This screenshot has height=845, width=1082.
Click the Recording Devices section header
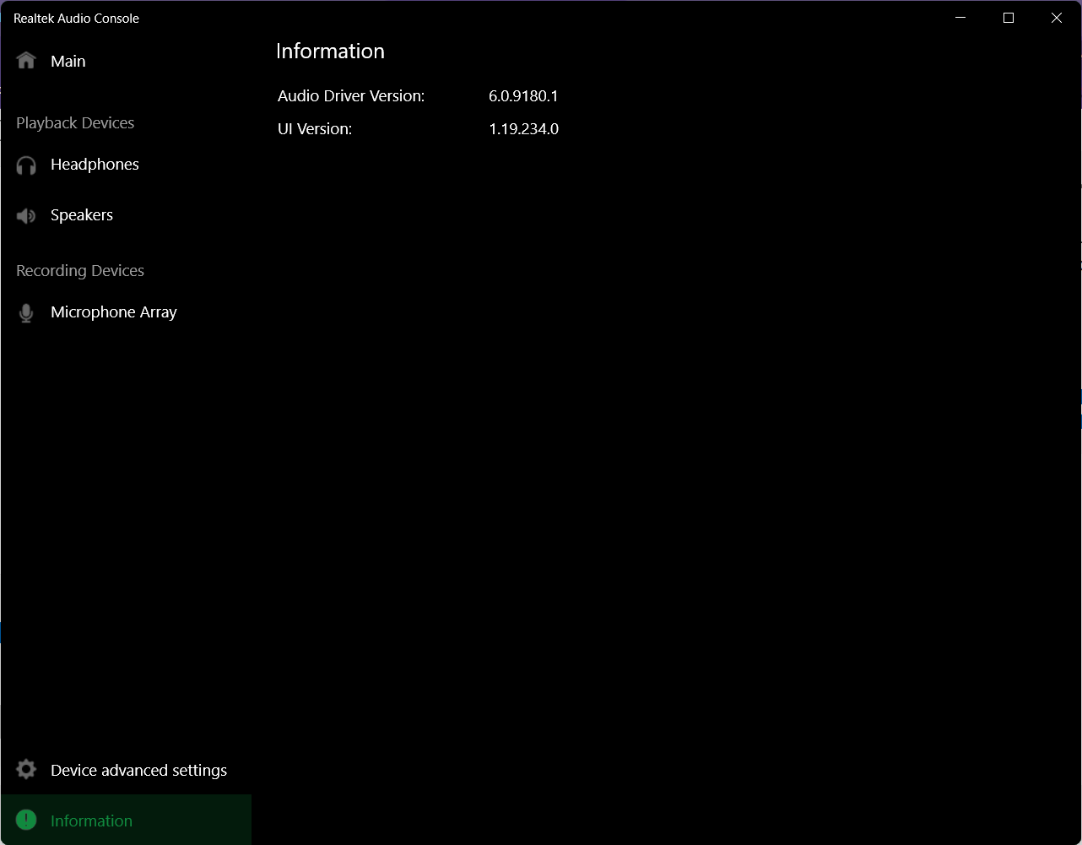click(80, 271)
